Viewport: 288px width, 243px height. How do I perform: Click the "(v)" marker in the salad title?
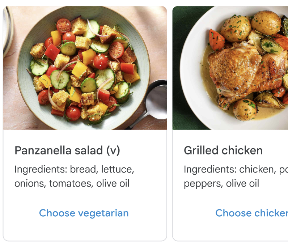[113, 150]
